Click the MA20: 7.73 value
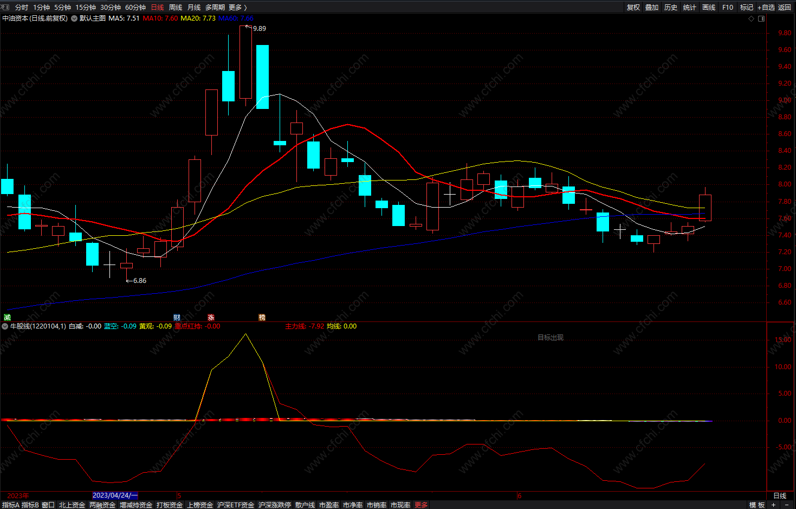 [198, 18]
